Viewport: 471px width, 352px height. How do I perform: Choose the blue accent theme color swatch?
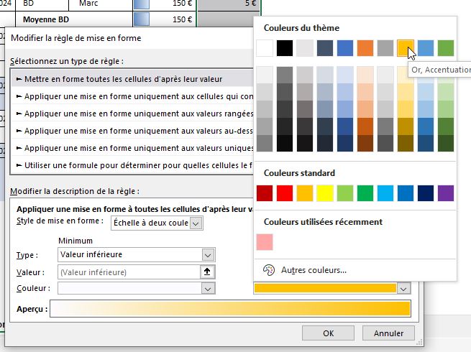345,48
